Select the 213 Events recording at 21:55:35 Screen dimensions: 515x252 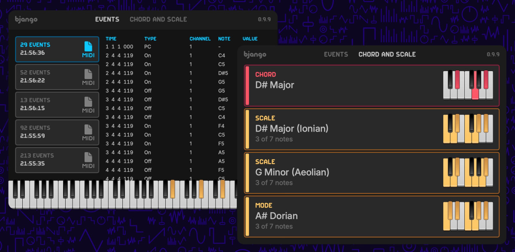point(57,160)
